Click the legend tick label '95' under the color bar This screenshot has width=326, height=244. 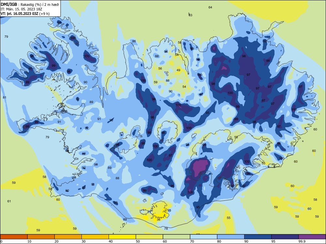(x=274, y=241)
